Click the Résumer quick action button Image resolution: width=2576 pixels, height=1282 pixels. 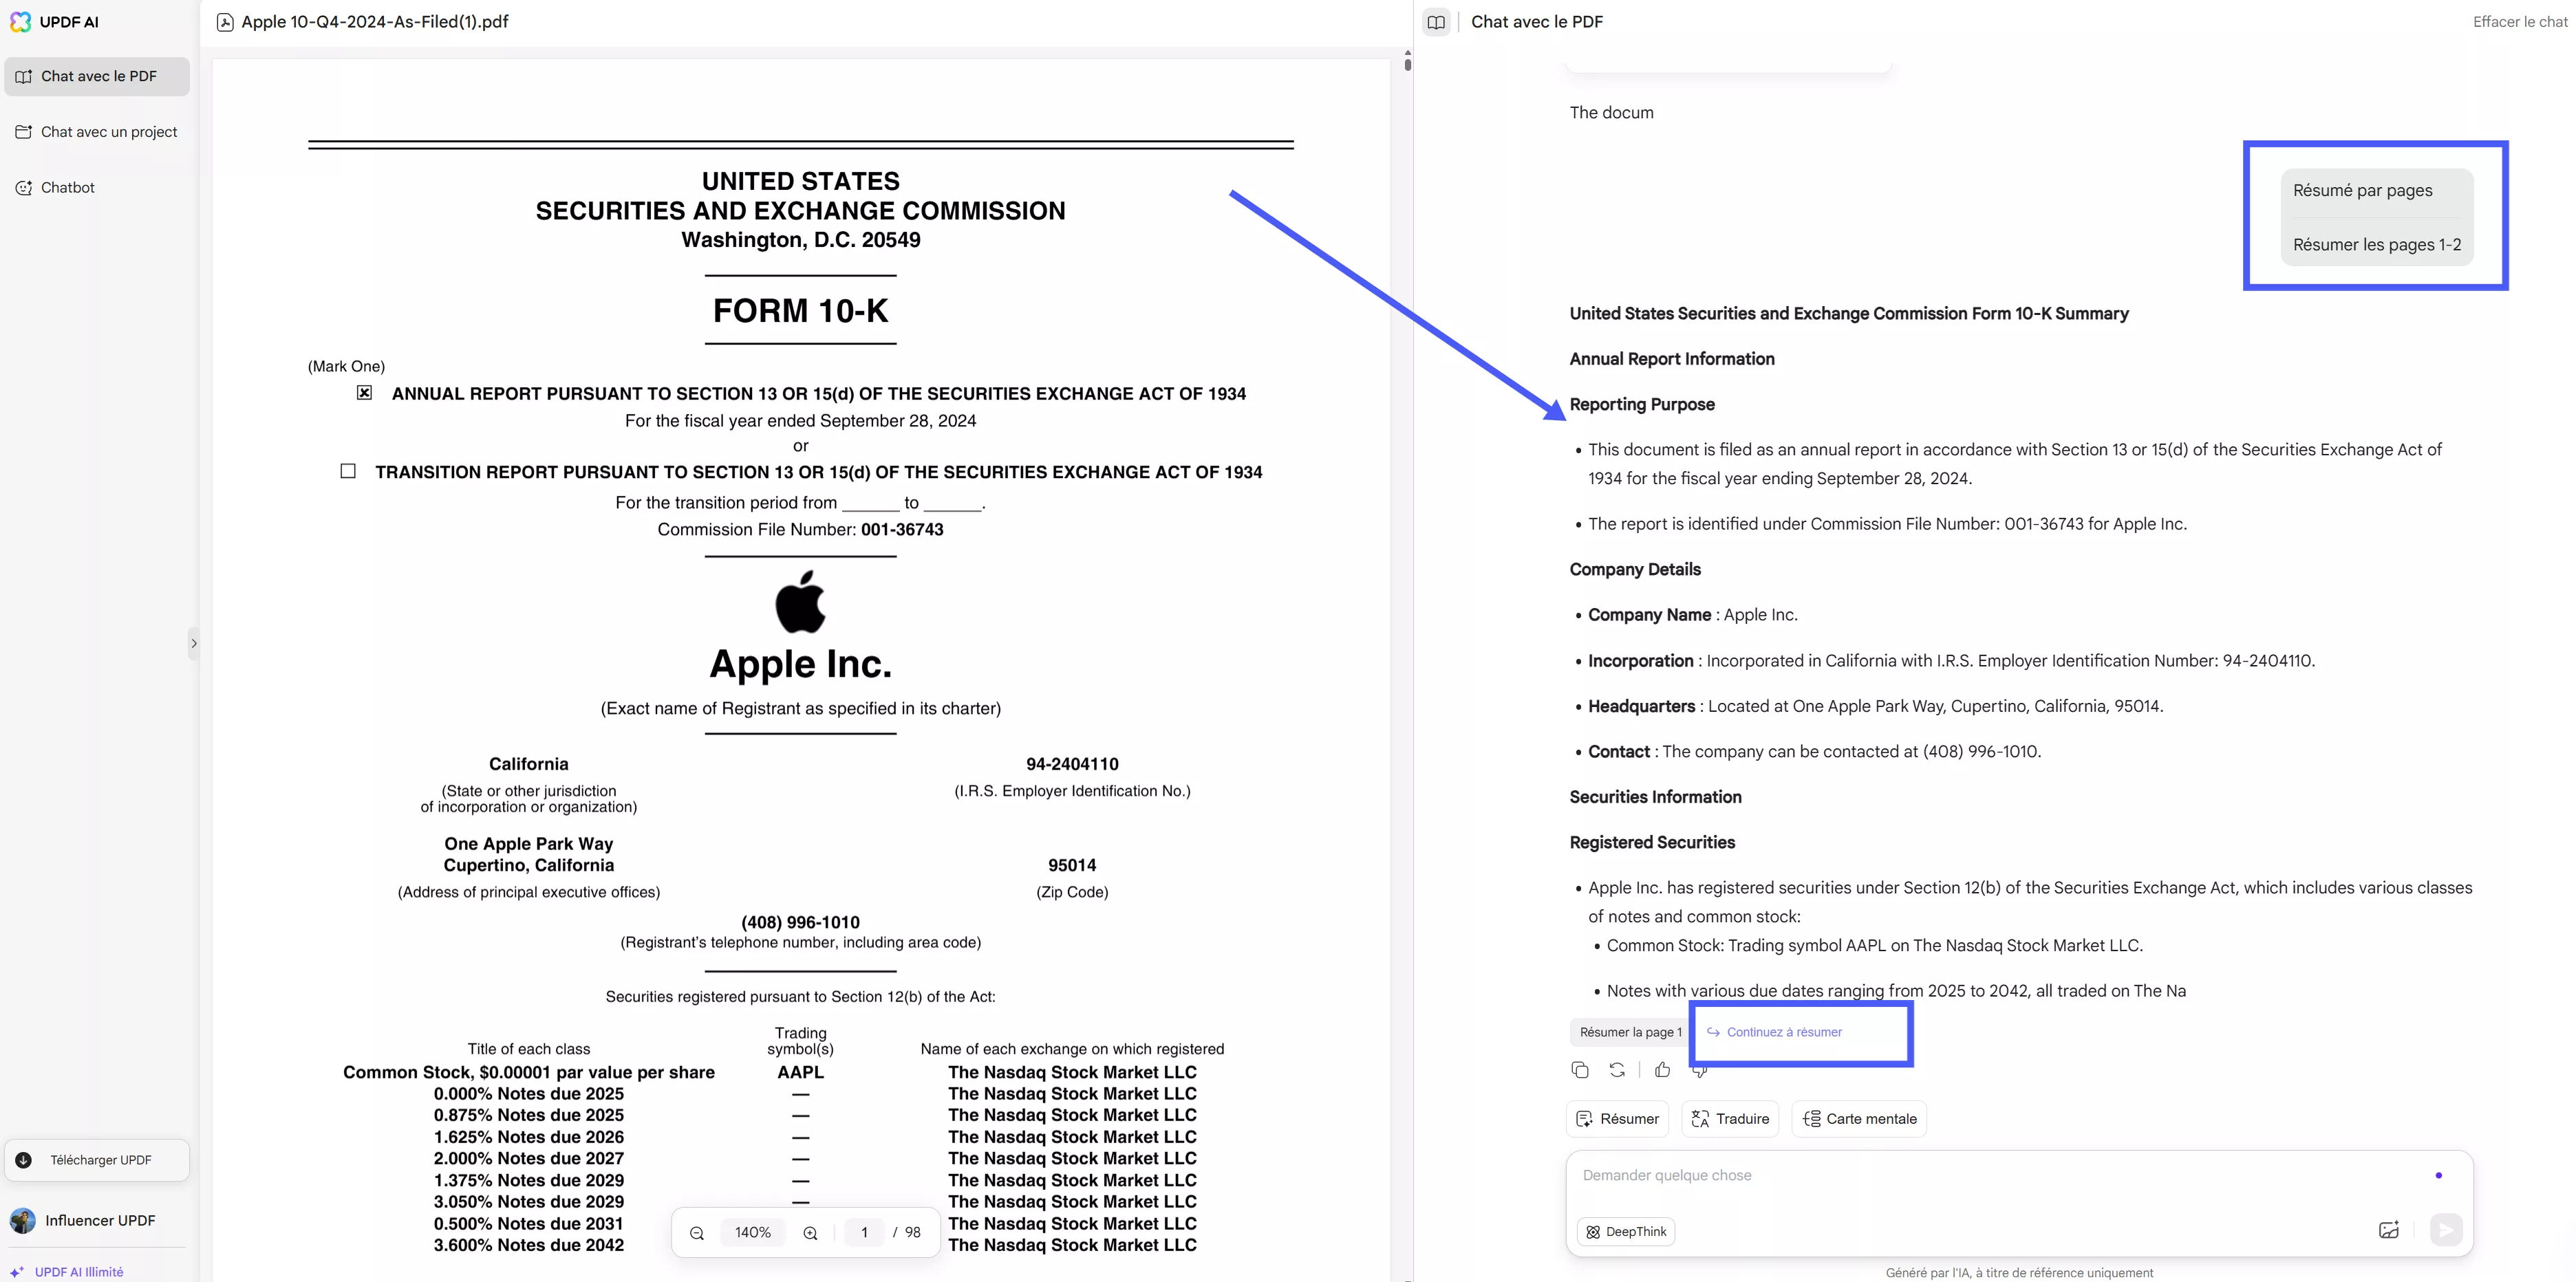[x=1617, y=1119]
